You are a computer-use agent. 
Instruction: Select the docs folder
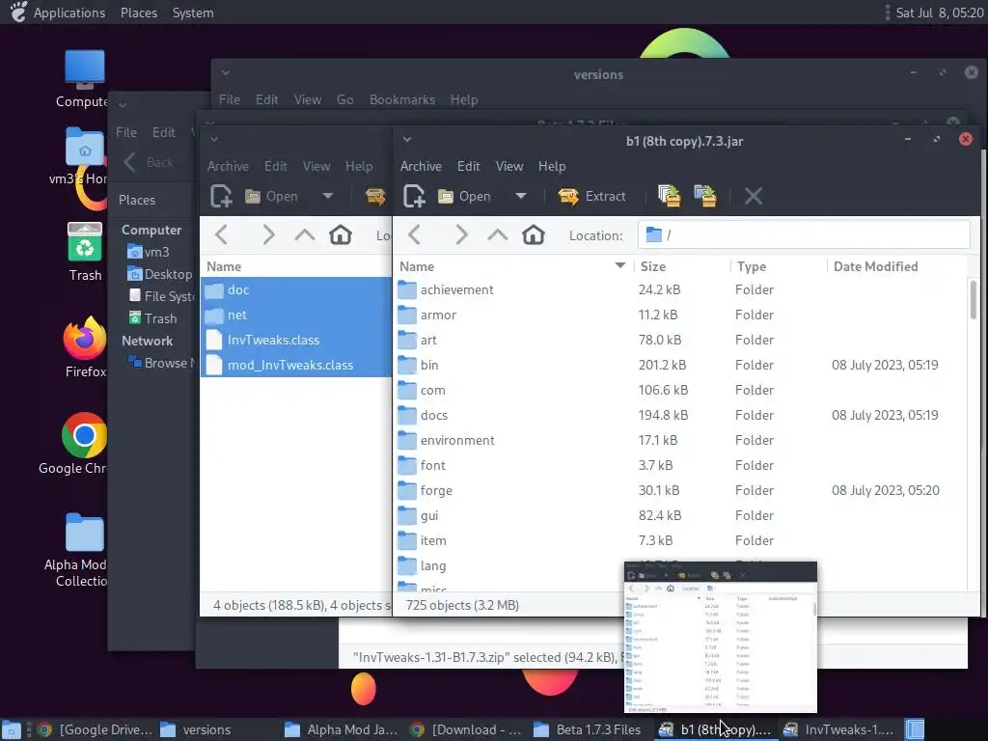point(433,416)
